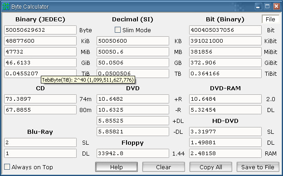Toggle the Always on Top checkbox
The width and height of the screenshot is (283, 176).
pos(7,167)
